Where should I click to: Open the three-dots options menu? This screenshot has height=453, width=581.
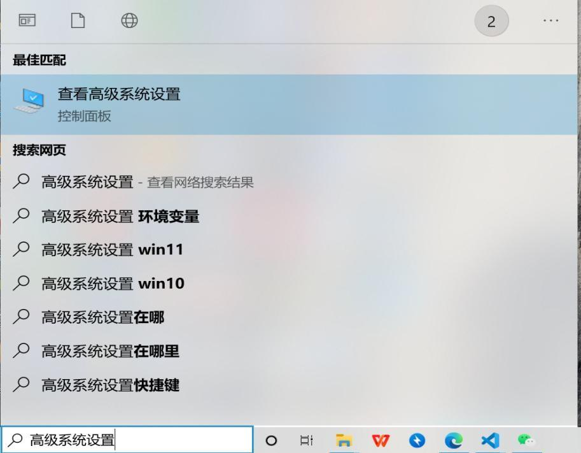(x=550, y=21)
